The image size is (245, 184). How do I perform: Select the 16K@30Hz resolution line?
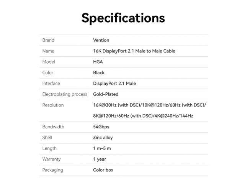[150, 105]
